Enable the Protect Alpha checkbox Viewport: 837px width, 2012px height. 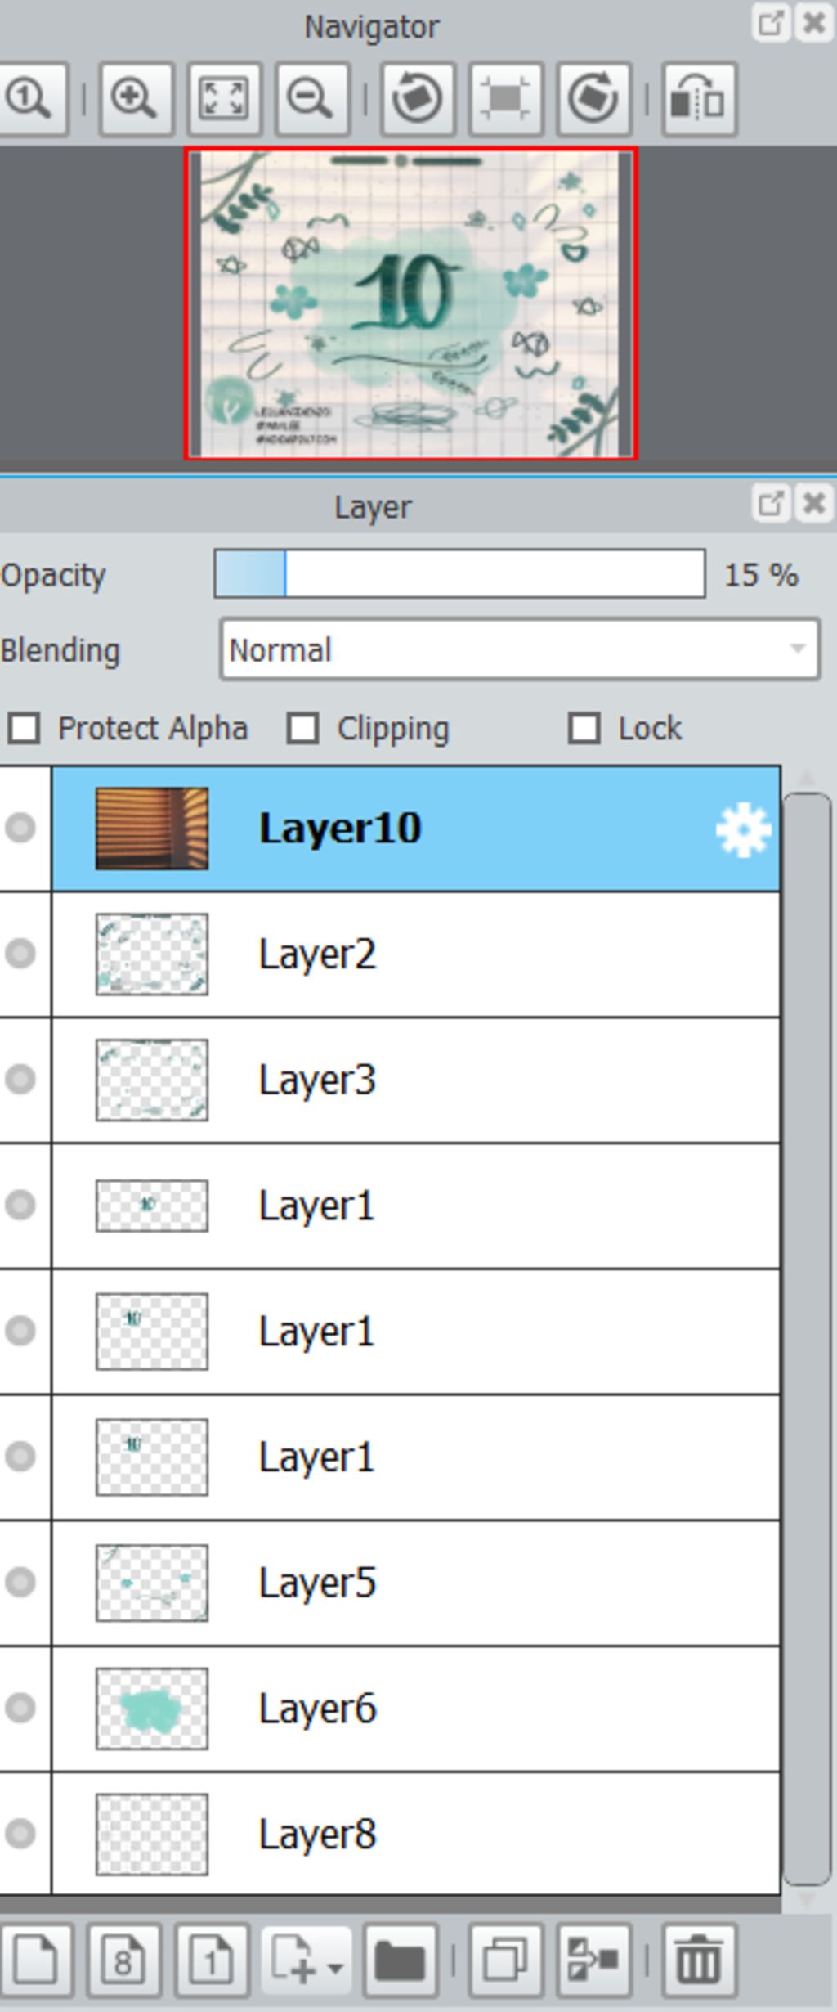(x=24, y=728)
